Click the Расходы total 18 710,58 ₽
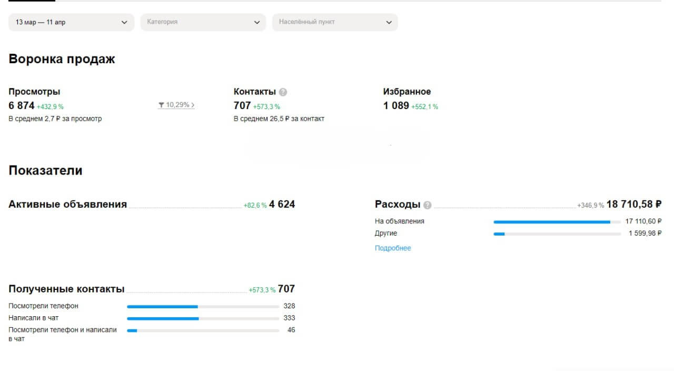The image size is (674, 371). coord(634,204)
